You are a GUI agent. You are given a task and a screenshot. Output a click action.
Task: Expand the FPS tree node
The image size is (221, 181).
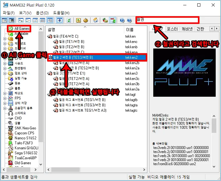5,98
